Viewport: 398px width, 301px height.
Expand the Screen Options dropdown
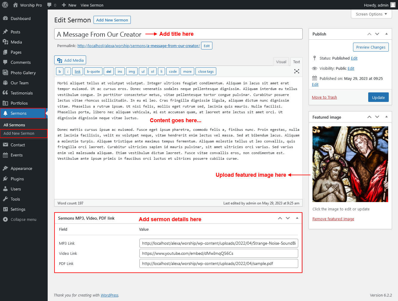[371, 14]
